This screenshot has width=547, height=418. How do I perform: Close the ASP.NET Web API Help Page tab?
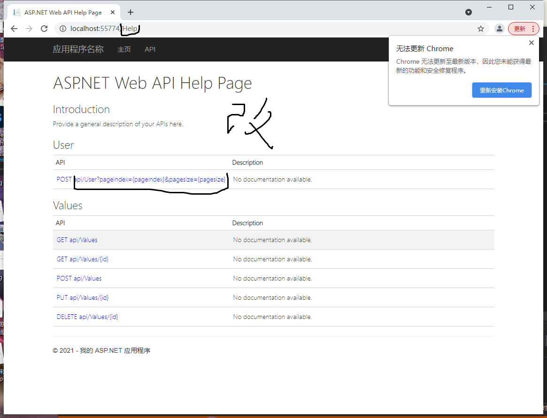pos(113,12)
